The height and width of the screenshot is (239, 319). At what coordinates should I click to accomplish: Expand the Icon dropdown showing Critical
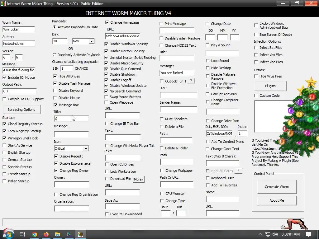86,148
